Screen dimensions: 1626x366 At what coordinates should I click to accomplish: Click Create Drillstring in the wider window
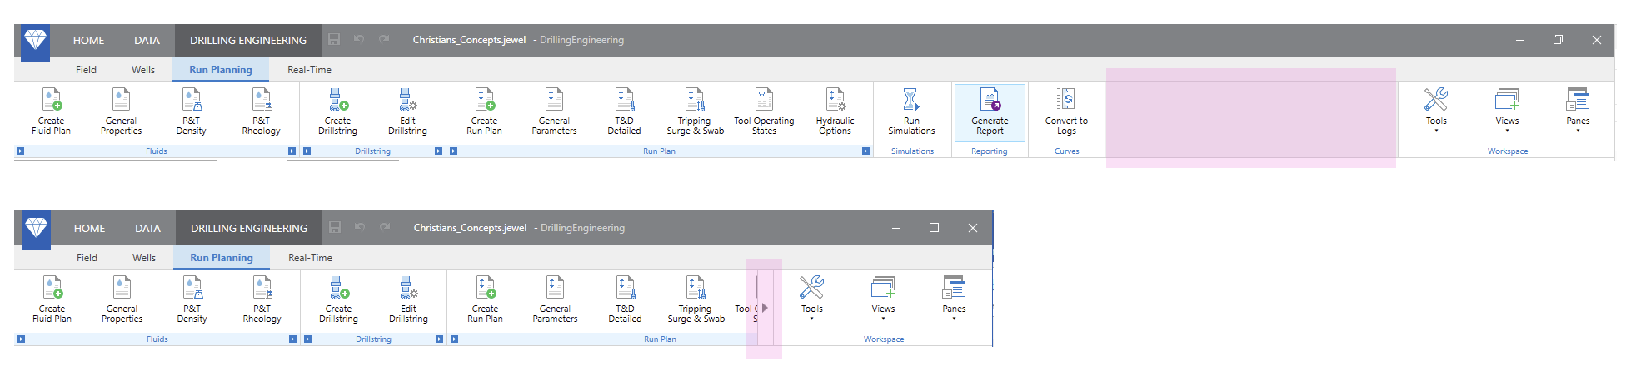point(338,111)
